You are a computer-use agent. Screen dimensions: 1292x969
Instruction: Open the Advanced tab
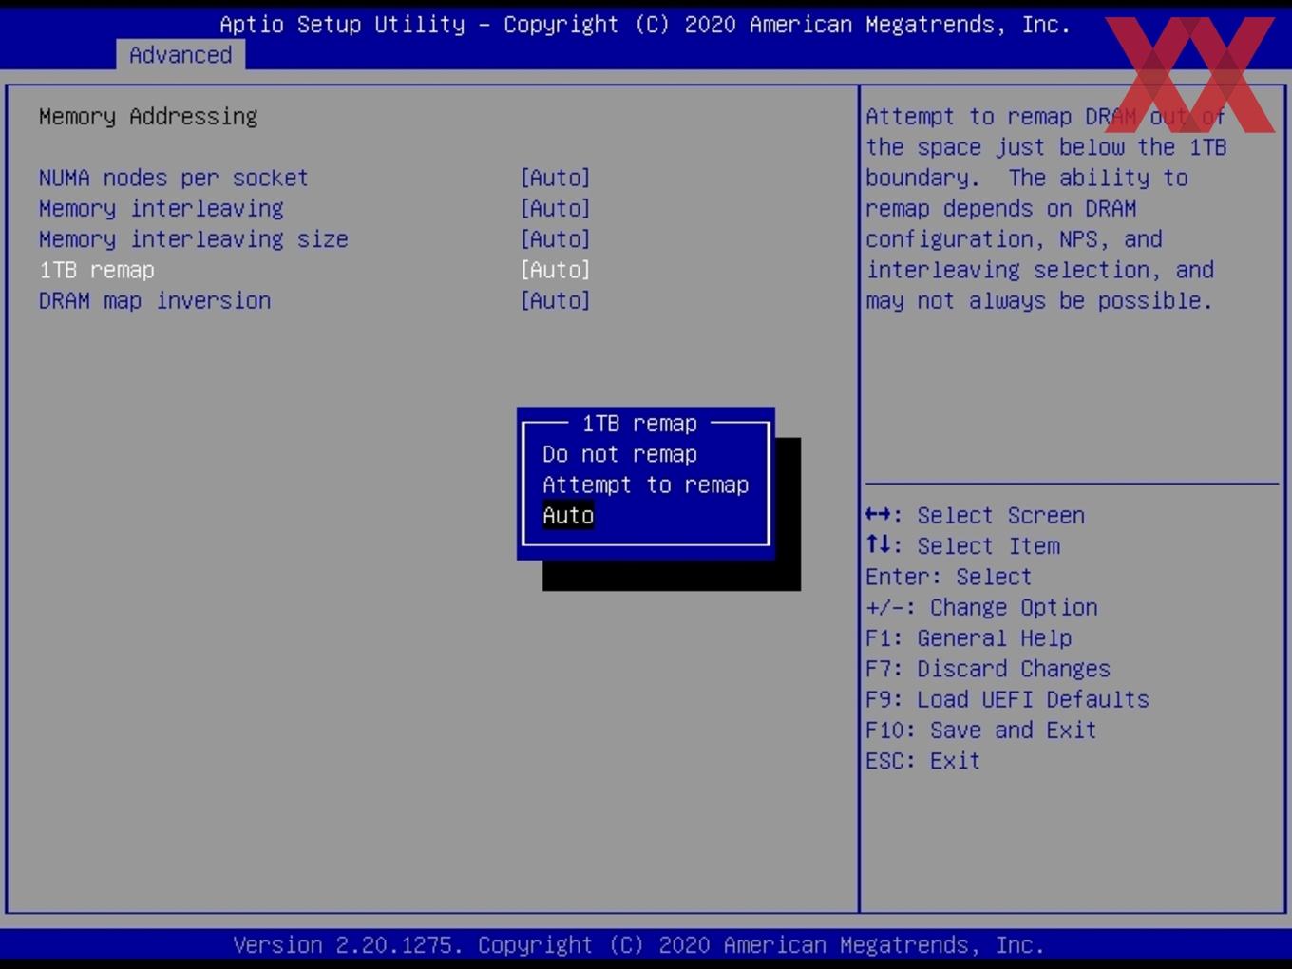click(x=180, y=55)
